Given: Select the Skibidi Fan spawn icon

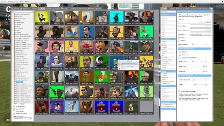Looking at the screenshot, I should [57, 18].
